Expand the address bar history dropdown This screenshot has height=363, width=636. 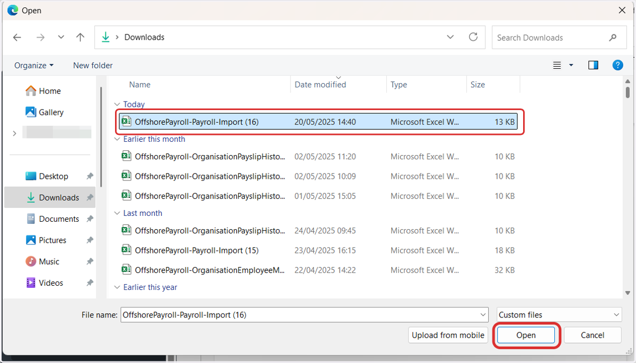point(450,38)
